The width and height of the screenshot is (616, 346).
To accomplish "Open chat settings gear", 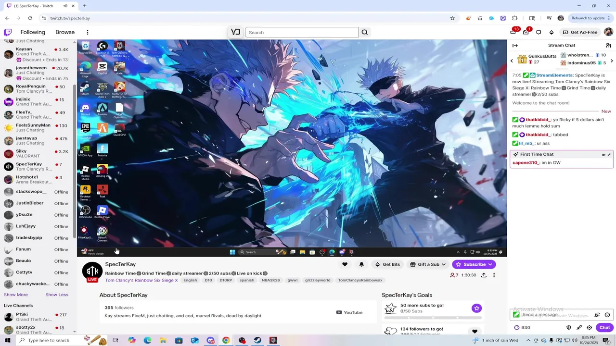I will point(590,328).
